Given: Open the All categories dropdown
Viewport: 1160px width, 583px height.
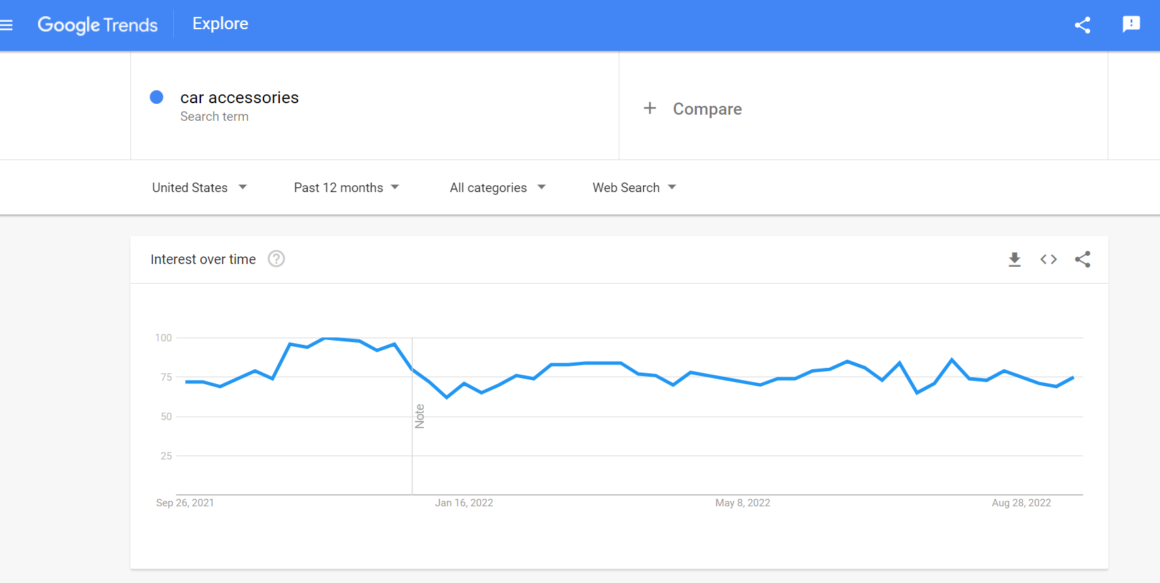Looking at the screenshot, I should tap(497, 187).
